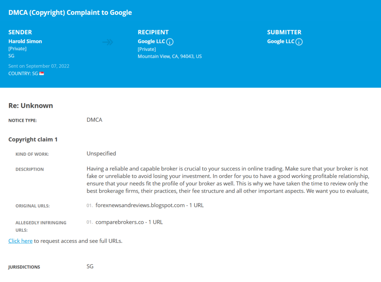The height and width of the screenshot is (282, 381).
Task: Click the info icon beside submitter Google LLC
Action: (299, 42)
